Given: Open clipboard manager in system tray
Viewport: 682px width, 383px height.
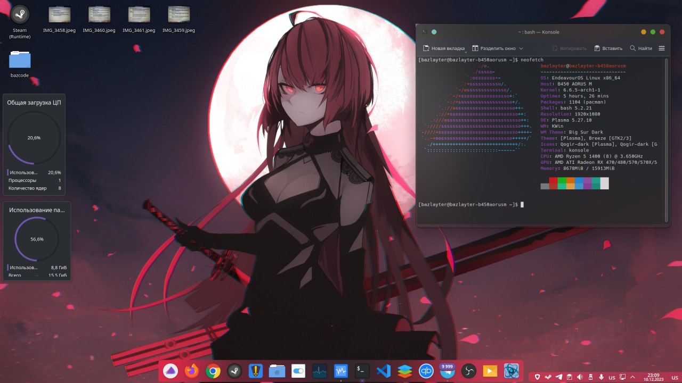Looking at the screenshot, I should (x=569, y=377).
